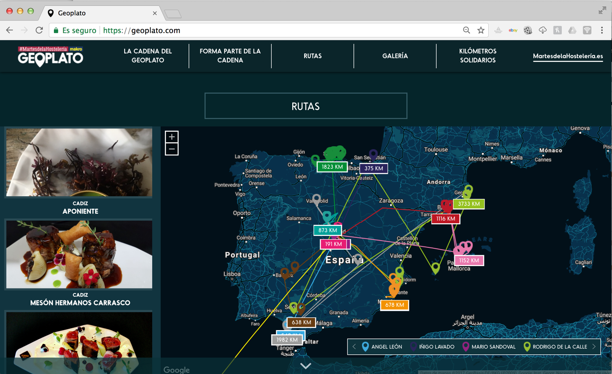
Task: Click the gray map pin near Valladolid
Action: (317, 199)
